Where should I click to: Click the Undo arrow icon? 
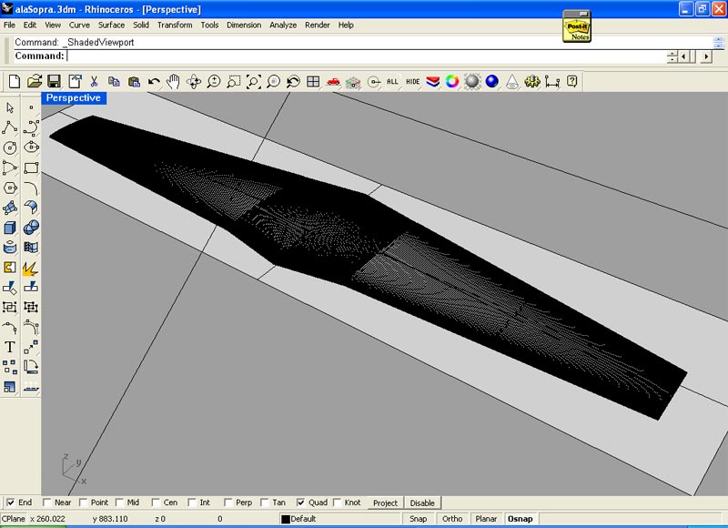154,81
